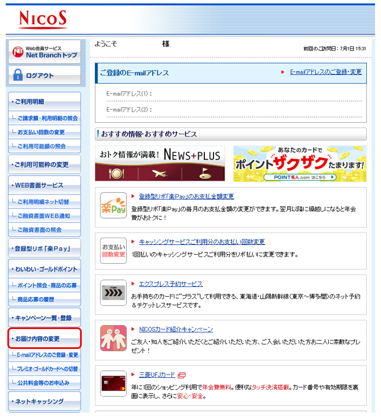Open the WEB書面サービス menu header
Viewport: 381px width, 420px height.
[x=44, y=185]
